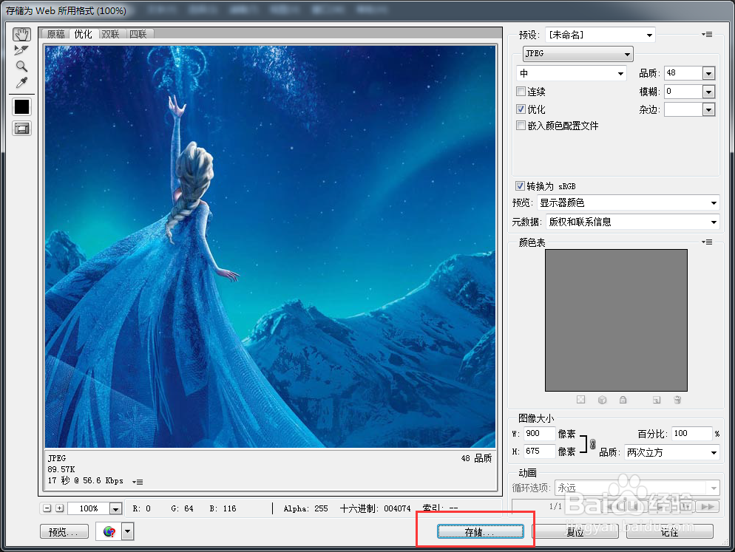Select the Hand tool

point(21,34)
